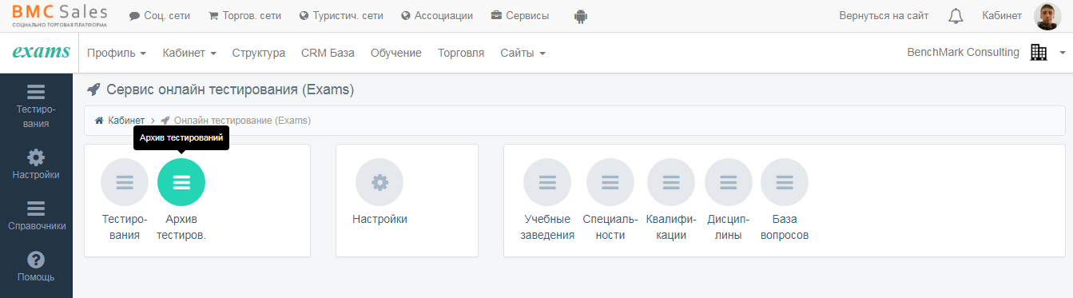The width and height of the screenshot is (1073, 298).
Task: Open Помощь in the left sidebar
Action: tap(36, 267)
